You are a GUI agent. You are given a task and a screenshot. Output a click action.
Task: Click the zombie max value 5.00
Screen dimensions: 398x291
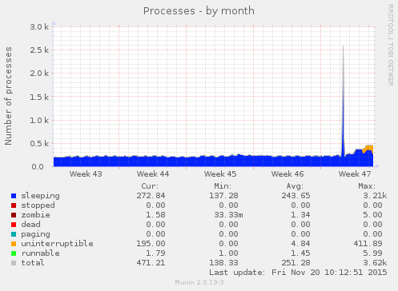pos(372,215)
